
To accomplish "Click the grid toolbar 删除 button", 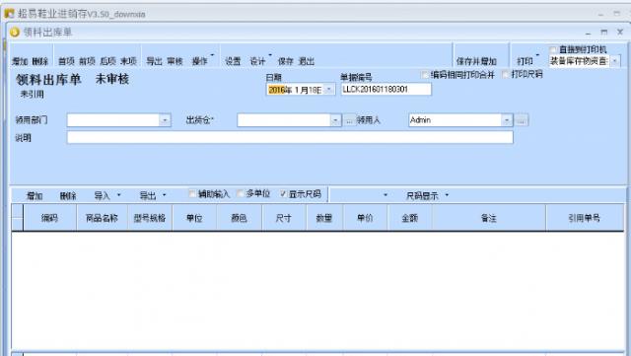I will click(x=68, y=195).
